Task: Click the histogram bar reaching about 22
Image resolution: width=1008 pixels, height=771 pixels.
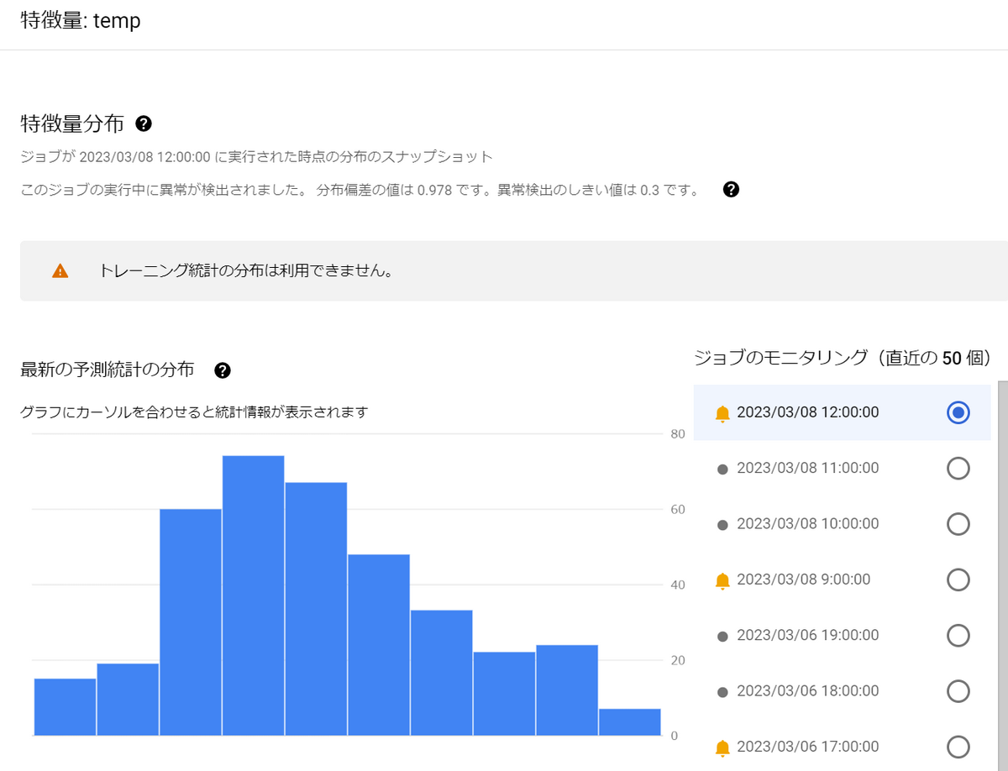Action: [x=504, y=694]
